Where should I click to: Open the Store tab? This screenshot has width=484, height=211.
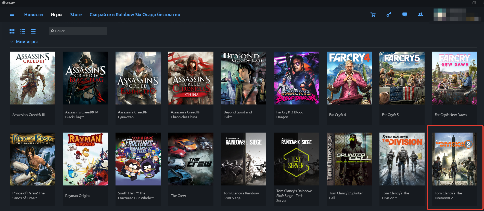click(x=76, y=15)
